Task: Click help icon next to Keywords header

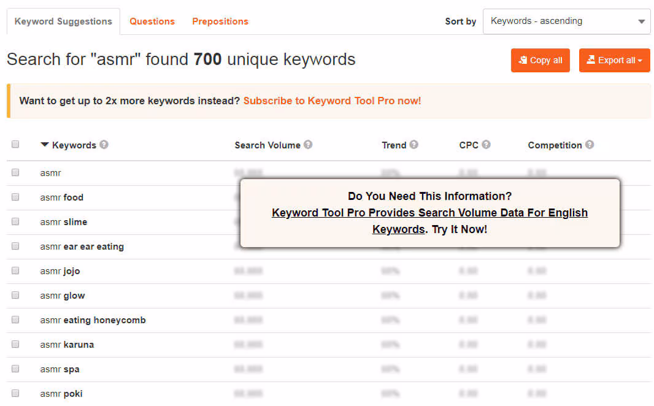Action: [104, 145]
